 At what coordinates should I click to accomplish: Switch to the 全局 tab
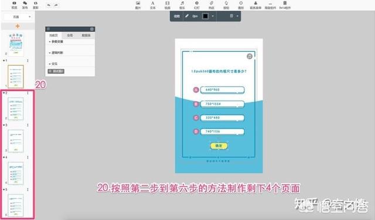(70, 35)
